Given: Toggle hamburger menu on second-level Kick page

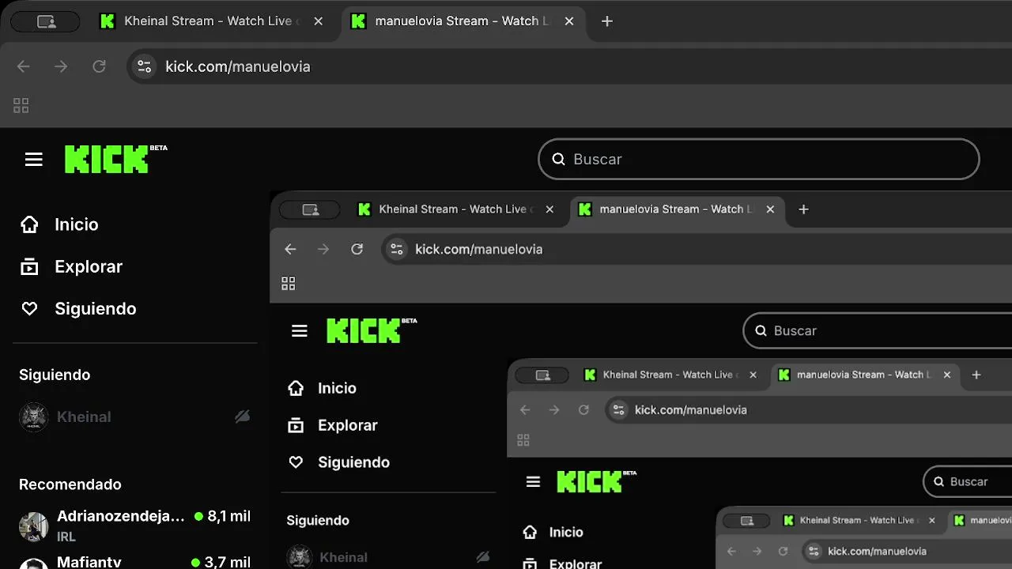Looking at the screenshot, I should coord(300,331).
